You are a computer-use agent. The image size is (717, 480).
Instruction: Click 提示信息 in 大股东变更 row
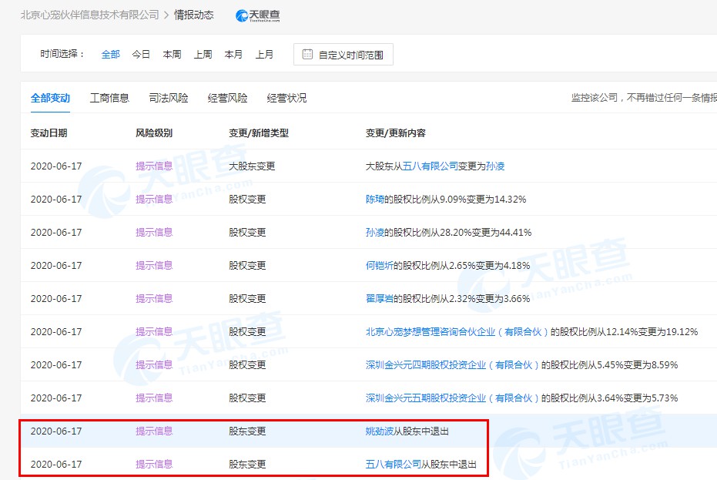point(154,166)
